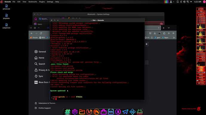Select Privacy & Security in Firefox settings
206x115 pixels.
[42, 70]
